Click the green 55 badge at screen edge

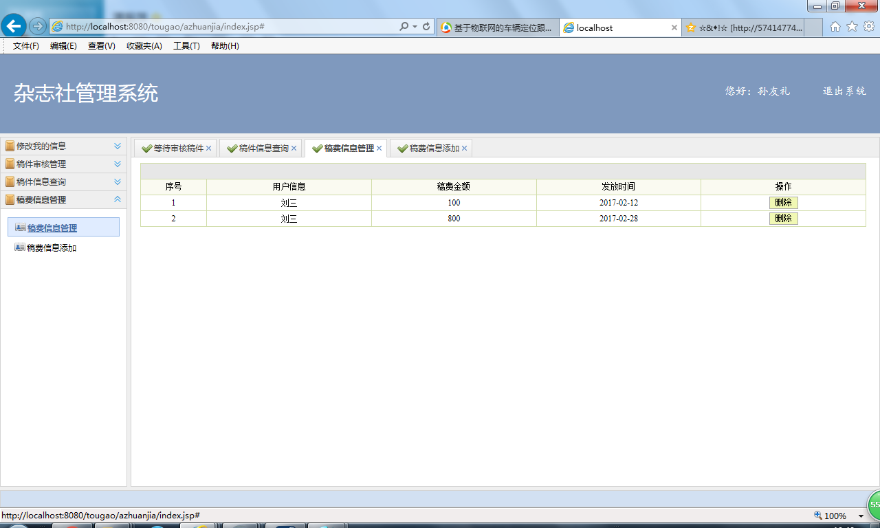coord(874,505)
